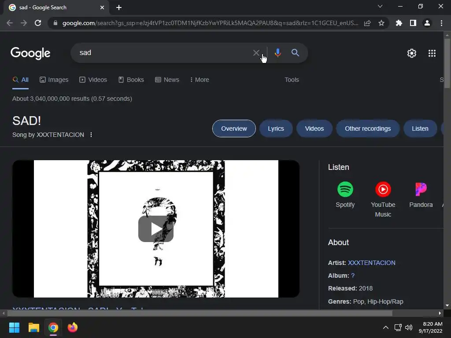The width and height of the screenshot is (451, 338).
Task: Open clock and date in taskbar
Action: pyautogui.click(x=431, y=327)
